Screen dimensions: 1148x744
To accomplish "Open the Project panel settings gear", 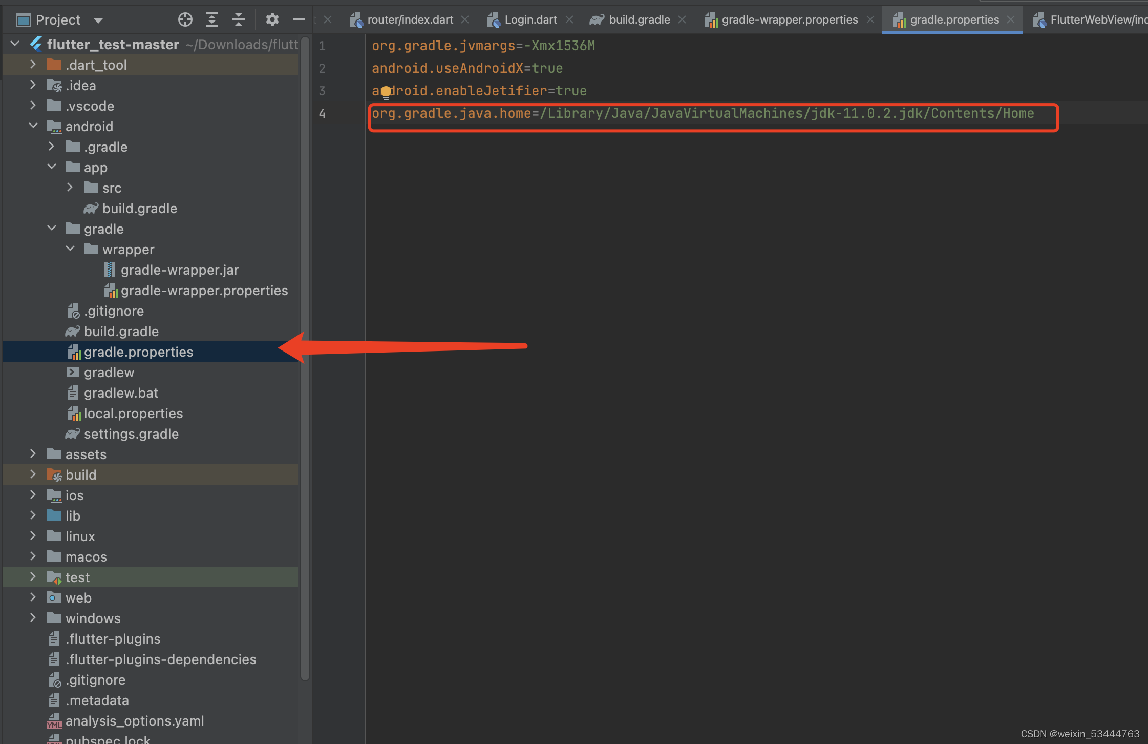I will tap(272, 20).
